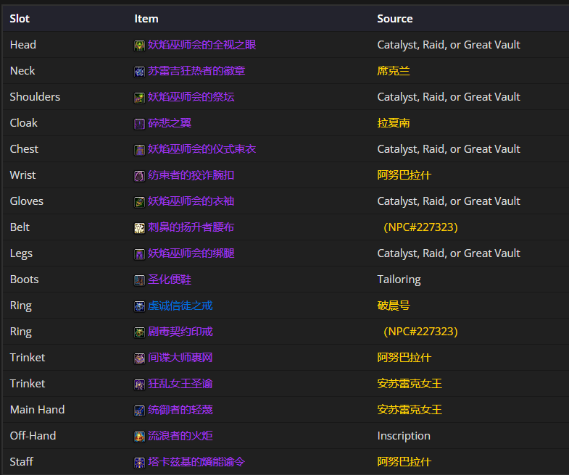
Task: Click the Wrist slot item icon
Action: 139,176
